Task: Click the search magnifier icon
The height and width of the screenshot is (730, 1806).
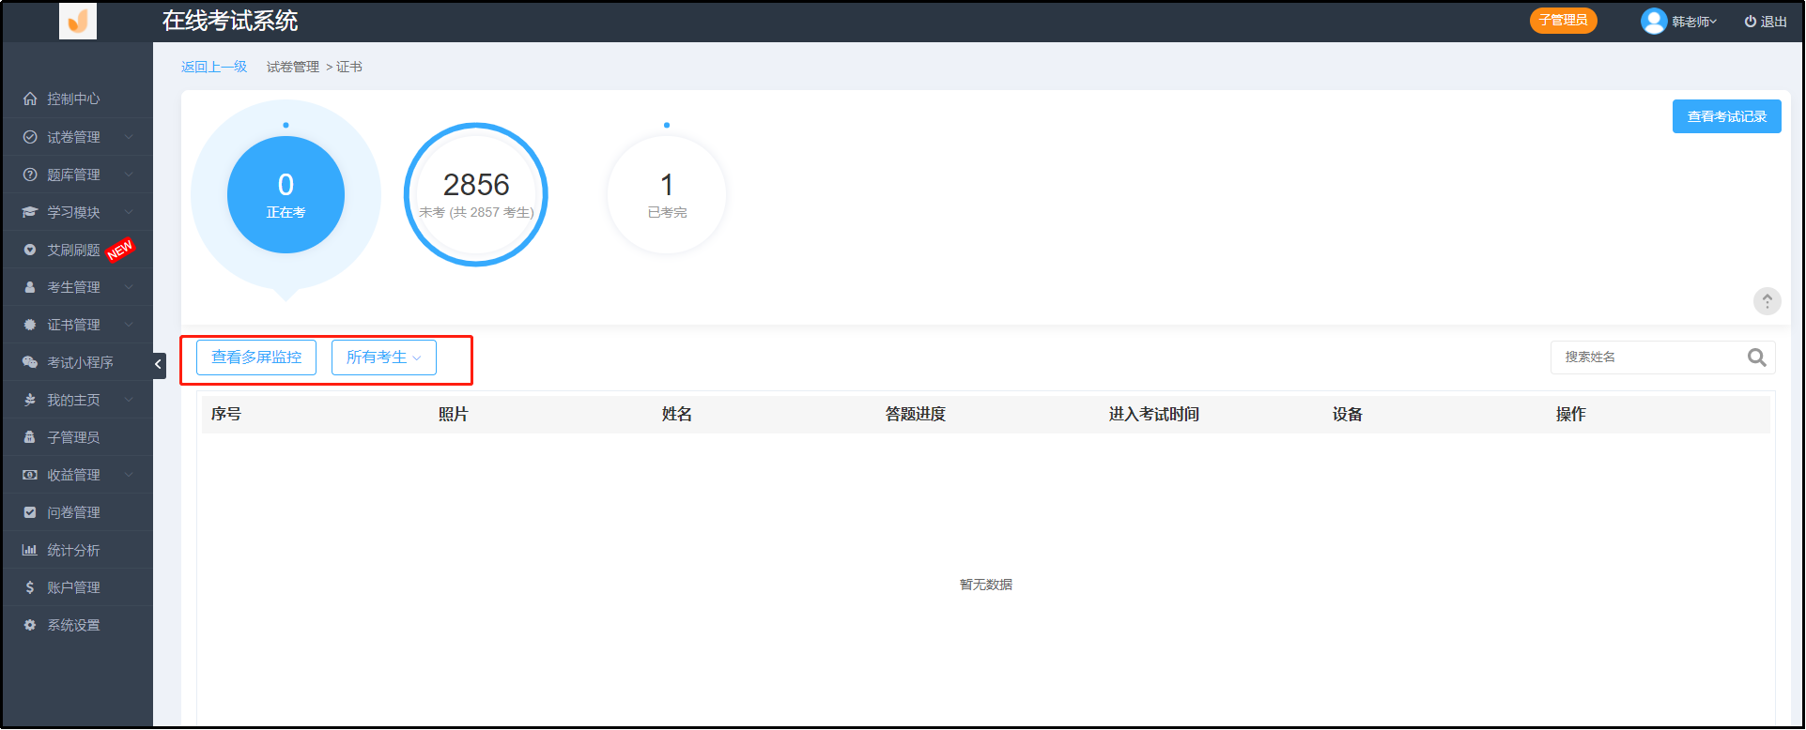Action: 1756,357
